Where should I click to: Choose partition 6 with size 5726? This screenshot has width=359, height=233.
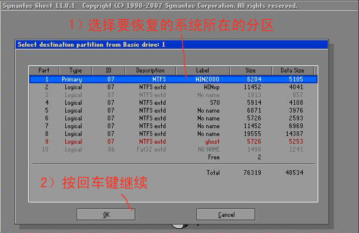click(173, 118)
